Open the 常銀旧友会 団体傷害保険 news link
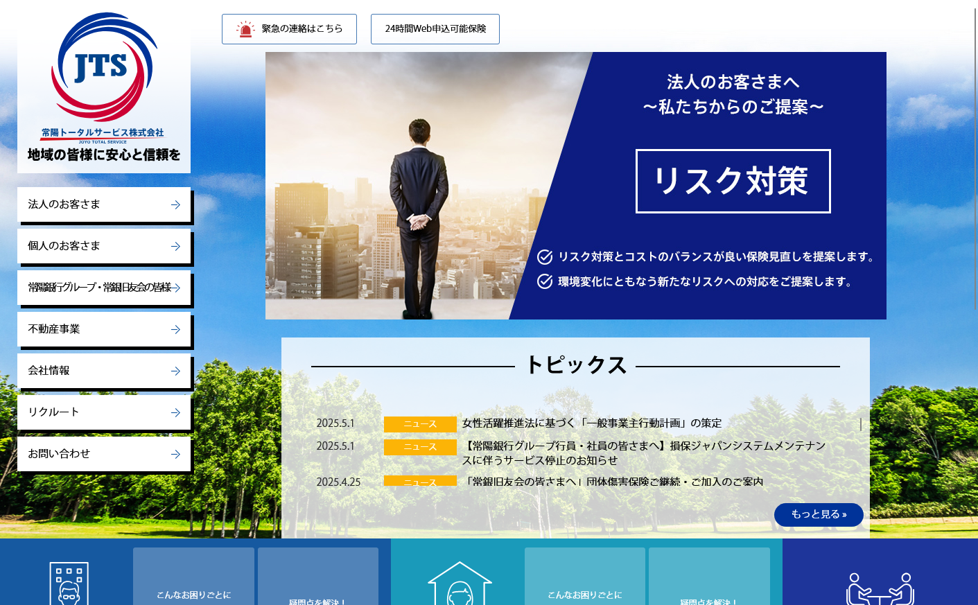The image size is (978, 605). [612, 482]
